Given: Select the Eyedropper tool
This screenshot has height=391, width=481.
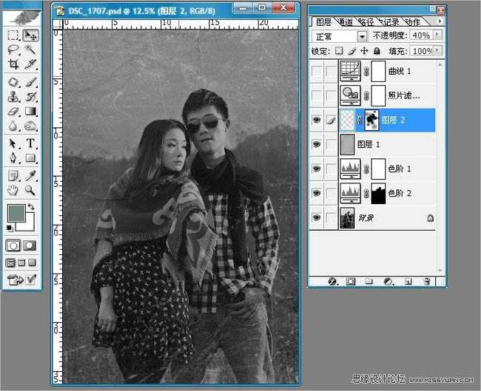Looking at the screenshot, I should tap(30, 176).
